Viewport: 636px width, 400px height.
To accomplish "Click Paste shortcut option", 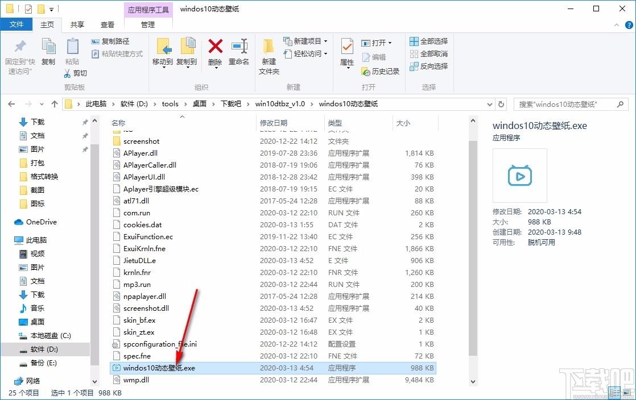I will 117,53.
